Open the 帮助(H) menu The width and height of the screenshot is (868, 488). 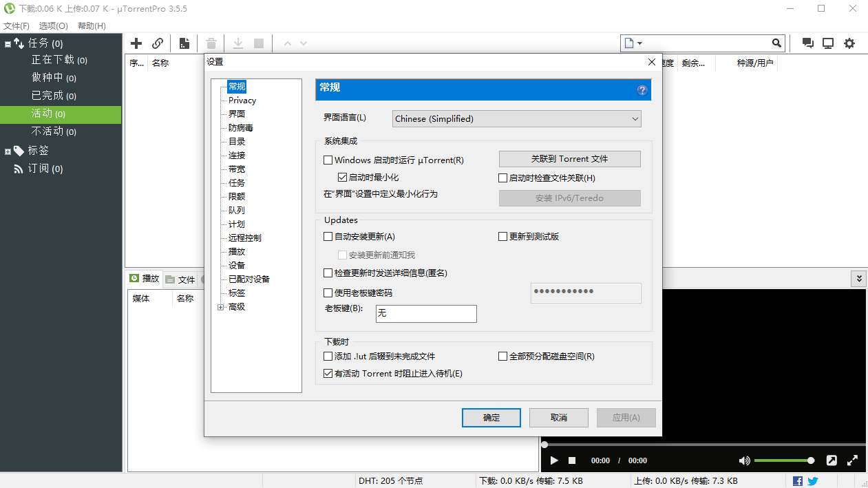pos(92,25)
